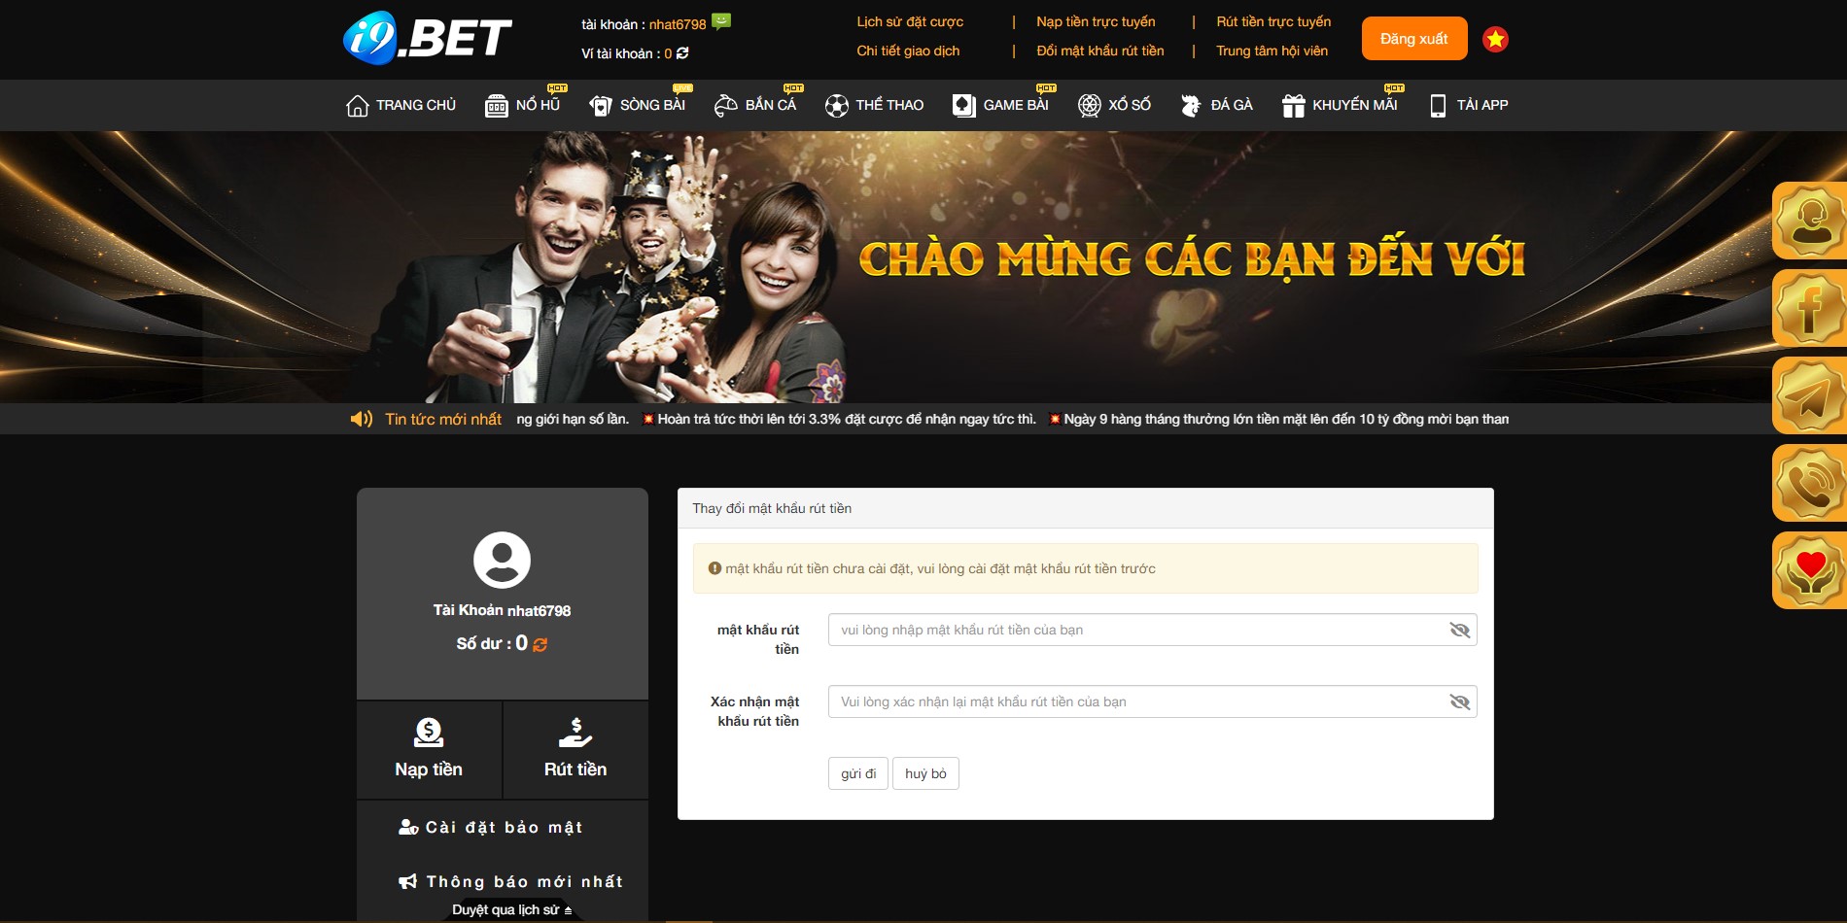The image size is (1847, 923).
Task: Click the i9.BET logo
Action: click(427, 39)
